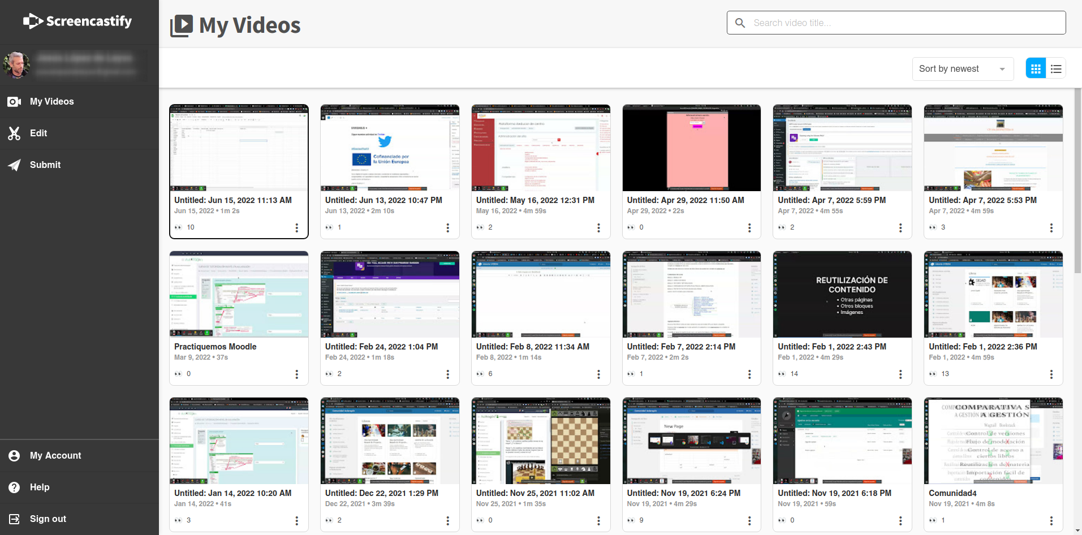The image size is (1082, 535).
Task: Open the Twitter Jun 13, 2022 video thumbnail
Action: (x=390, y=148)
